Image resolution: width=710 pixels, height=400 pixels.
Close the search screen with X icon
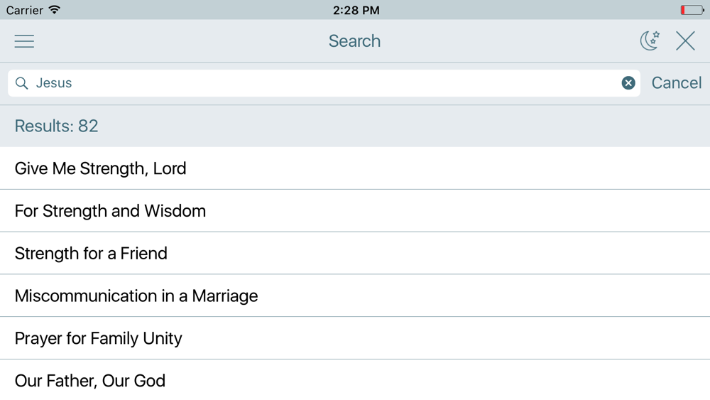point(685,40)
